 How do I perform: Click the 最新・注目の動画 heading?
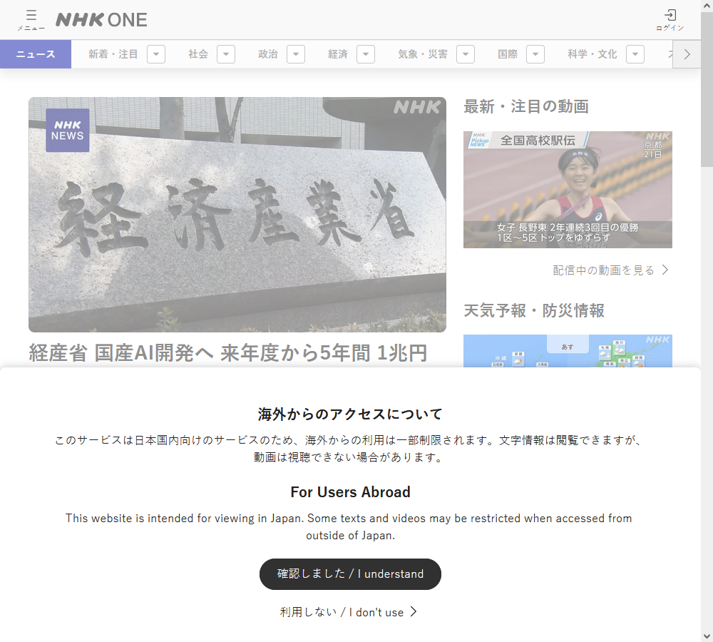tap(526, 106)
